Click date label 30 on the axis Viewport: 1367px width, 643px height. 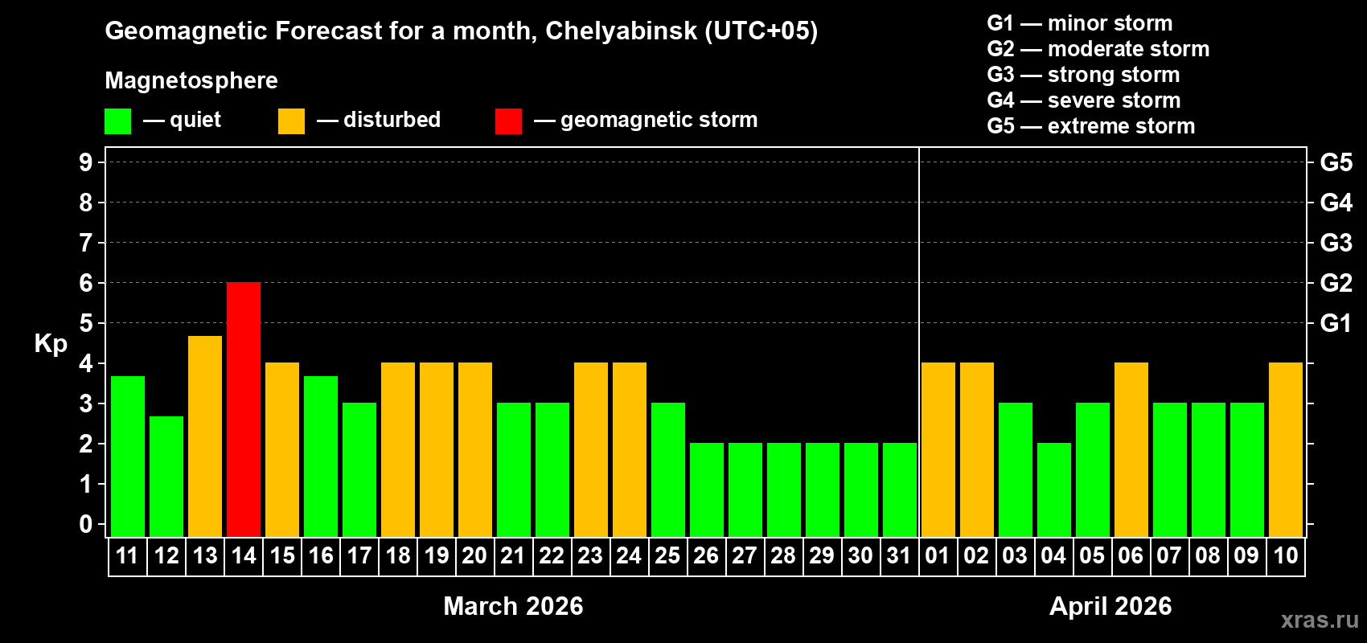point(860,556)
